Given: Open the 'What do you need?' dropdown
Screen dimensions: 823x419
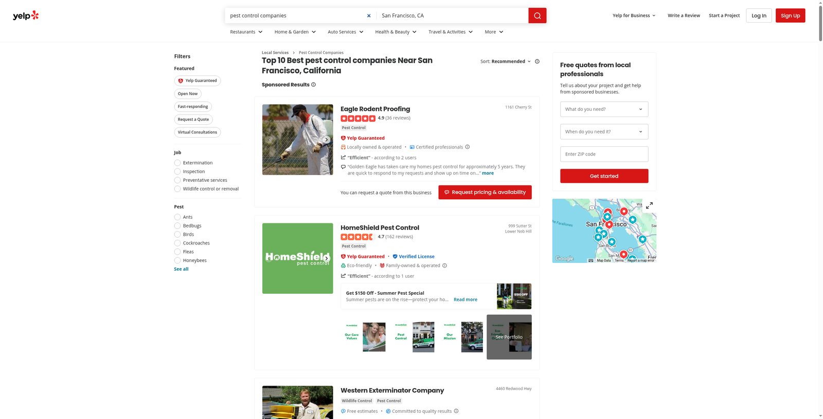Looking at the screenshot, I should [604, 109].
